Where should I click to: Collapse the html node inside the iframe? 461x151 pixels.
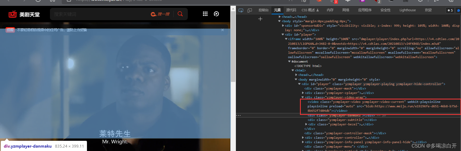293,70
